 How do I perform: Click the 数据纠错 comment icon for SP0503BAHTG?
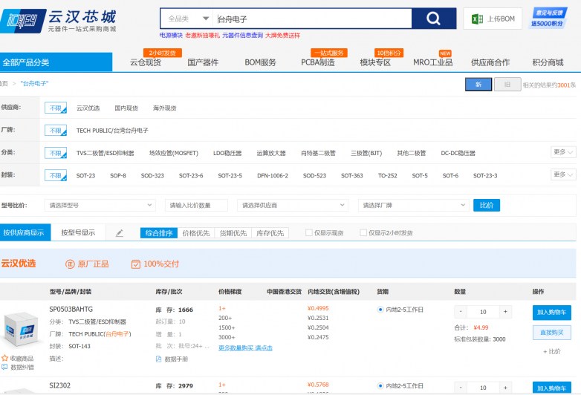tap(4, 367)
